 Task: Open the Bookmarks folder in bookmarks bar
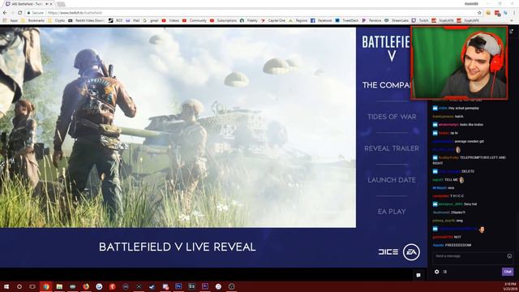point(32,20)
